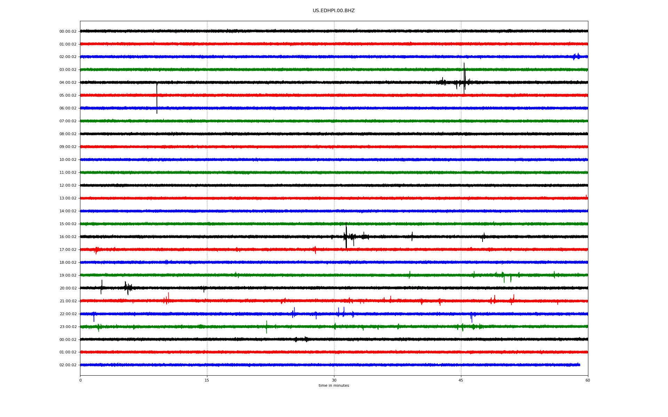Click the tall spike on the 04:00:02 trace near 45 minutes
This screenshot has width=668, height=417.
point(464,78)
